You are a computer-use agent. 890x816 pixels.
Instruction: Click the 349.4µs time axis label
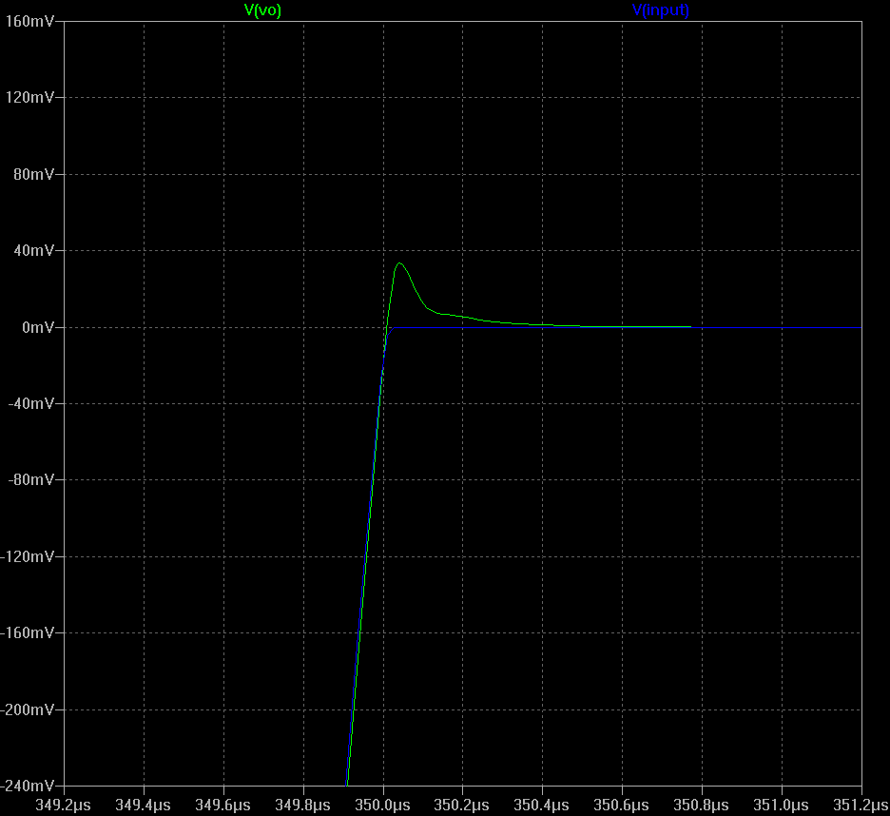click(143, 806)
